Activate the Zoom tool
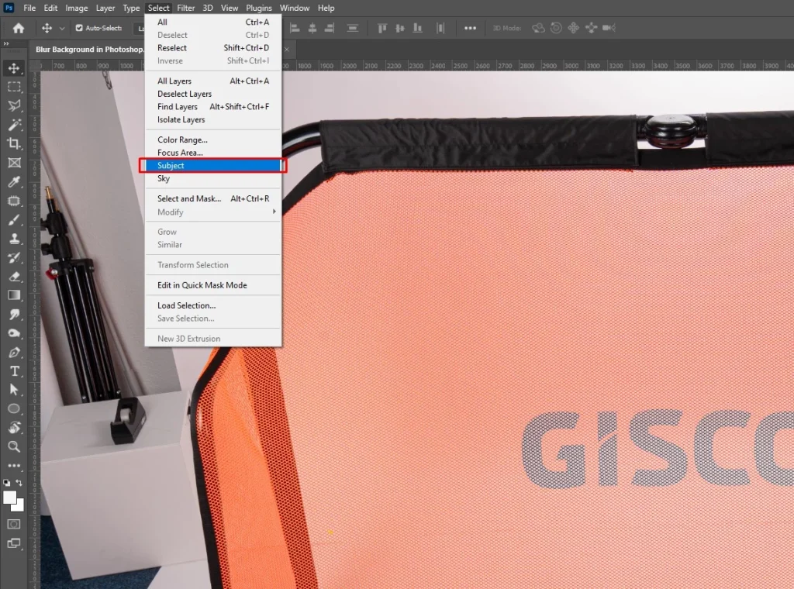This screenshot has height=589, width=794. click(x=14, y=446)
